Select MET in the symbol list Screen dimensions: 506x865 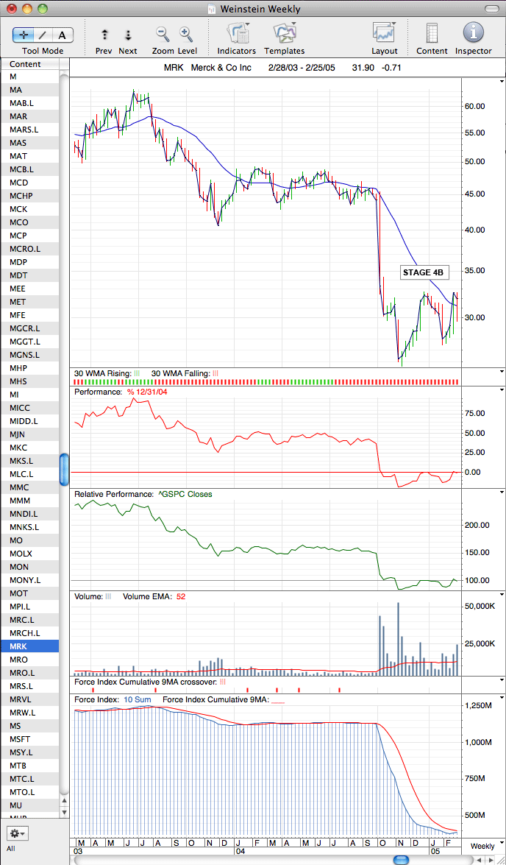click(29, 302)
